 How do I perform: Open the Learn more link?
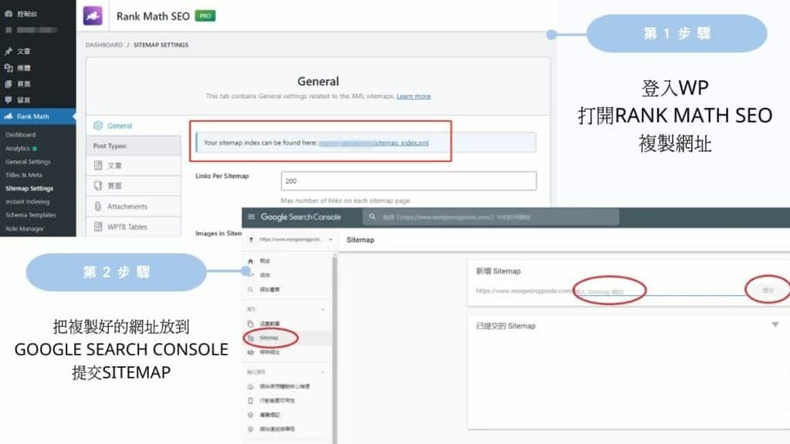(414, 96)
